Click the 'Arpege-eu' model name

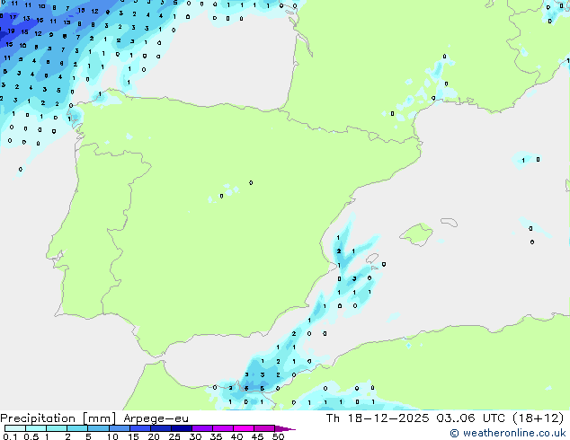[x=156, y=418]
